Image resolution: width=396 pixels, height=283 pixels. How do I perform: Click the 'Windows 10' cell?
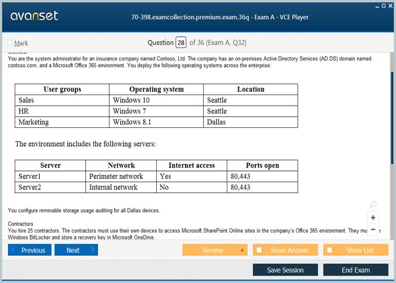pos(156,100)
